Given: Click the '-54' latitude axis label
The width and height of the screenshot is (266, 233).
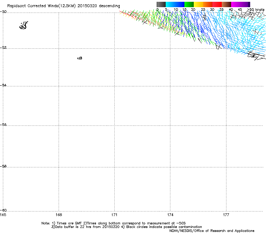Looking at the screenshot, I should [3, 85].
